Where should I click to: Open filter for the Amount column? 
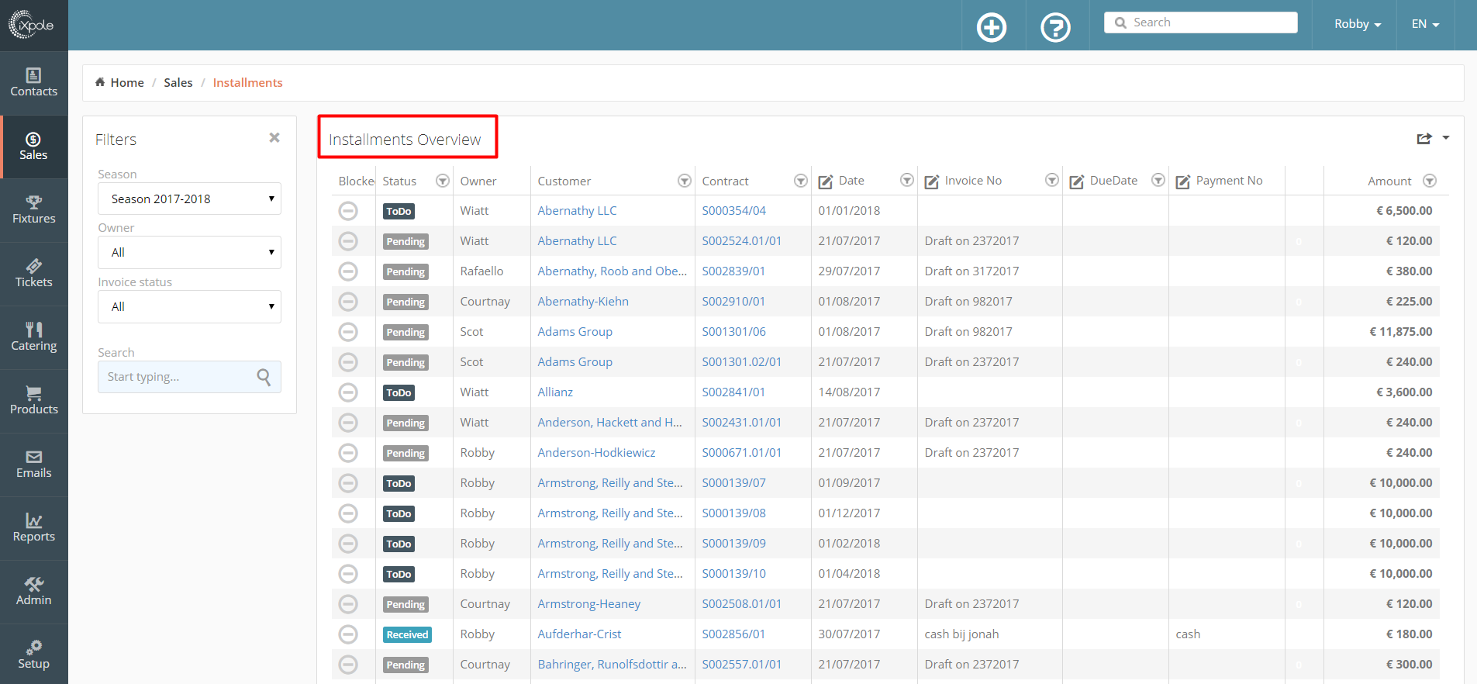click(x=1430, y=181)
